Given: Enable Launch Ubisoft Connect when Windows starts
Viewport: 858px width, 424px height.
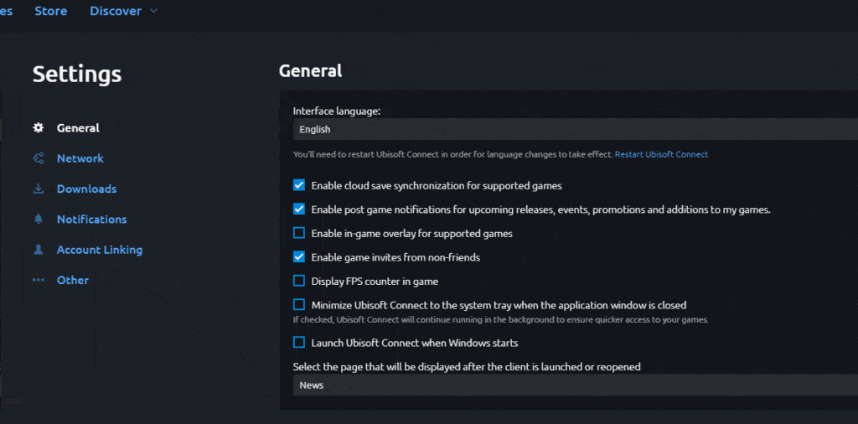Looking at the screenshot, I should (x=299, y=343).
